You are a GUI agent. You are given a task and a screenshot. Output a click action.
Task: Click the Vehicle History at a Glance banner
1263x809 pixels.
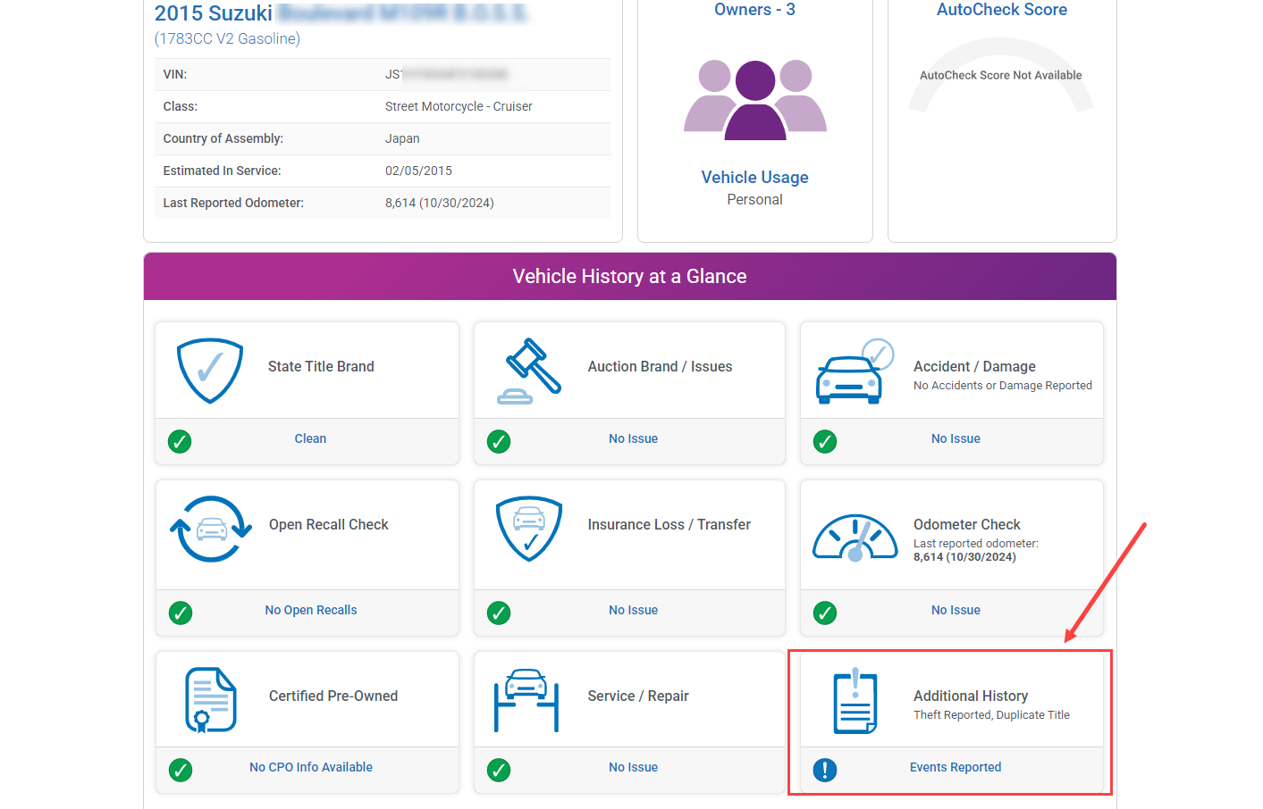(630, 276)
